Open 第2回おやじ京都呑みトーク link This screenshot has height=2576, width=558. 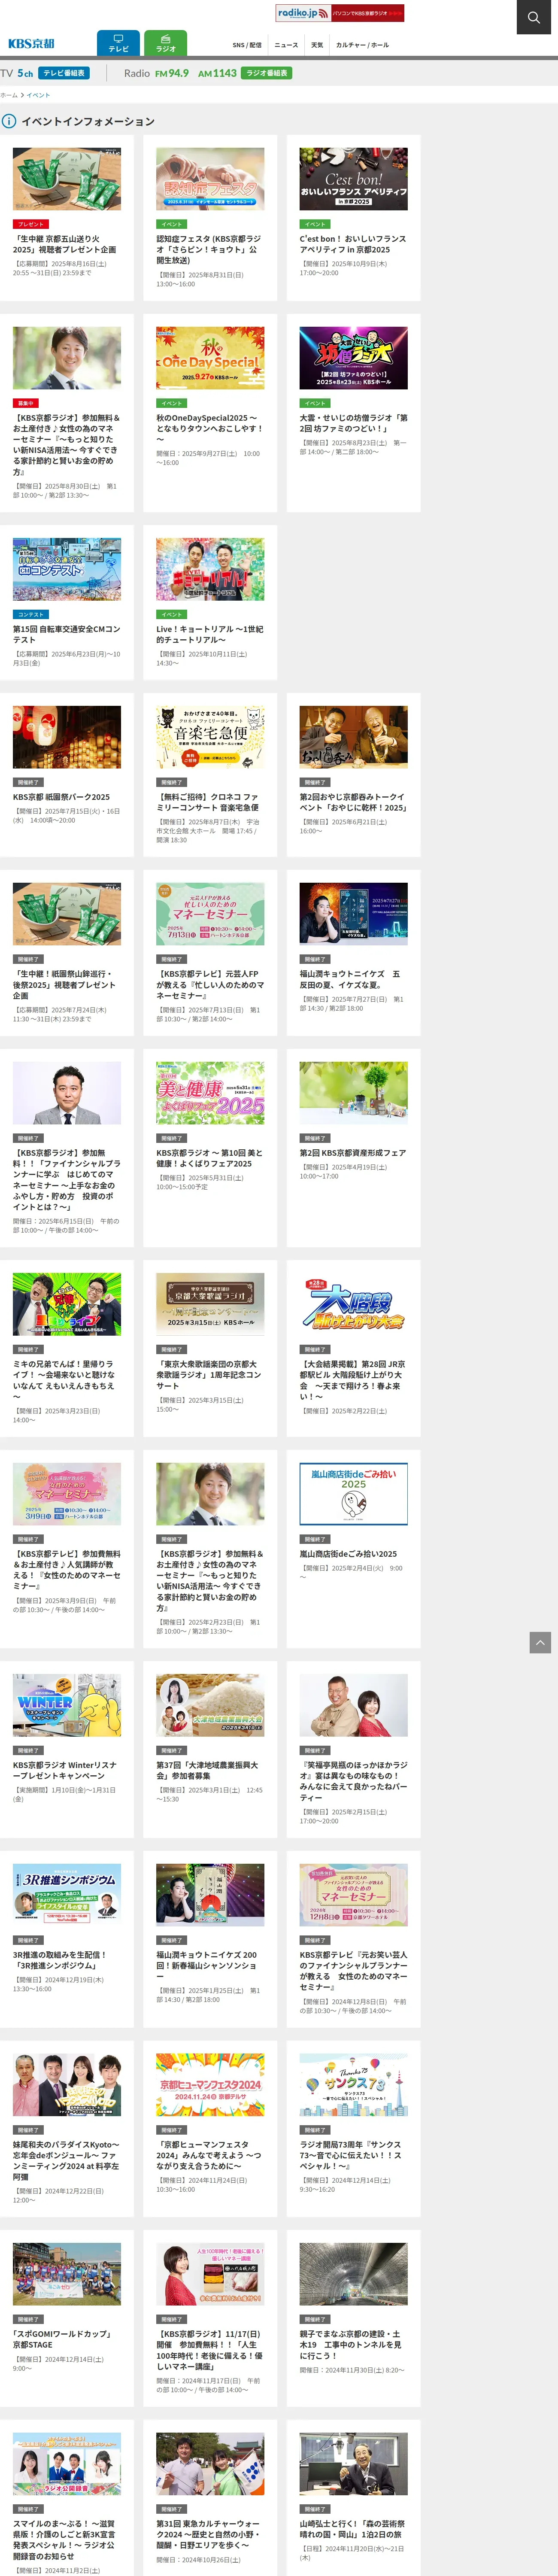[x=353, y=802]
